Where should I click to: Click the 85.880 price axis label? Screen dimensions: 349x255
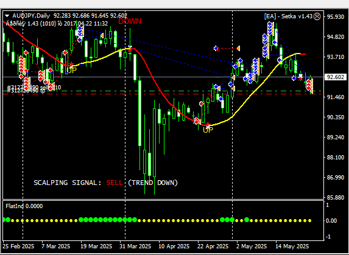(336, 198)
